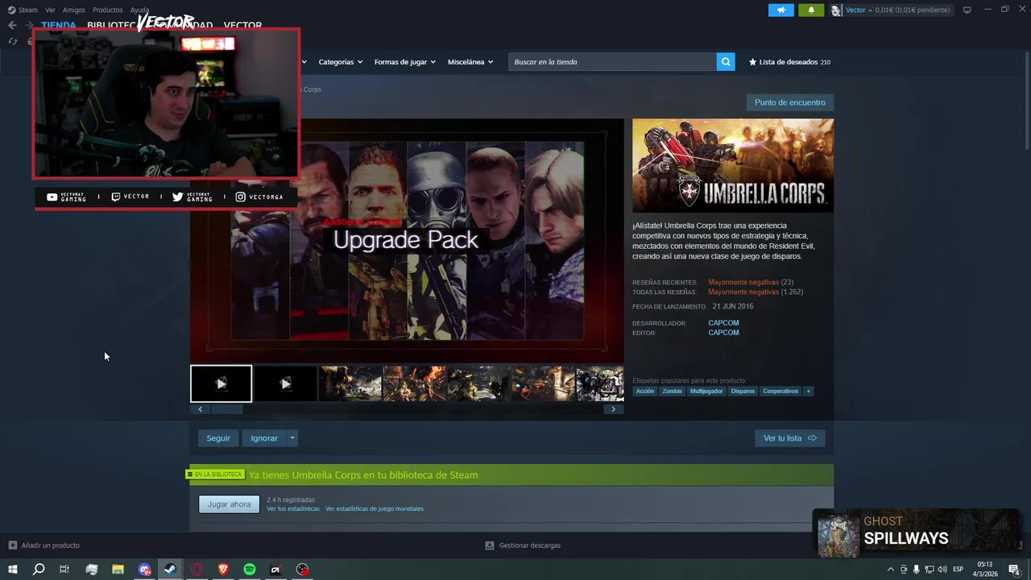This screenshot has width=1031, height=580.
Task: Open the green notifications bell
Action: (811, 10)
